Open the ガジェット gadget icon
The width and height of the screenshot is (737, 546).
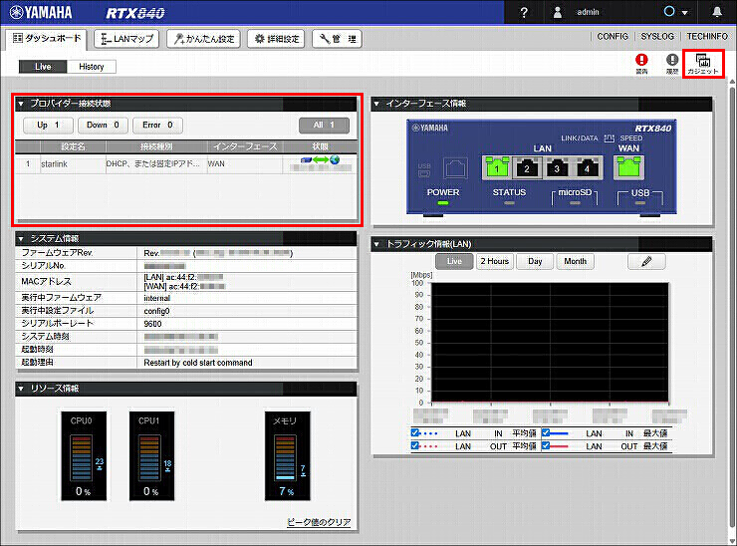pos(702,65)
